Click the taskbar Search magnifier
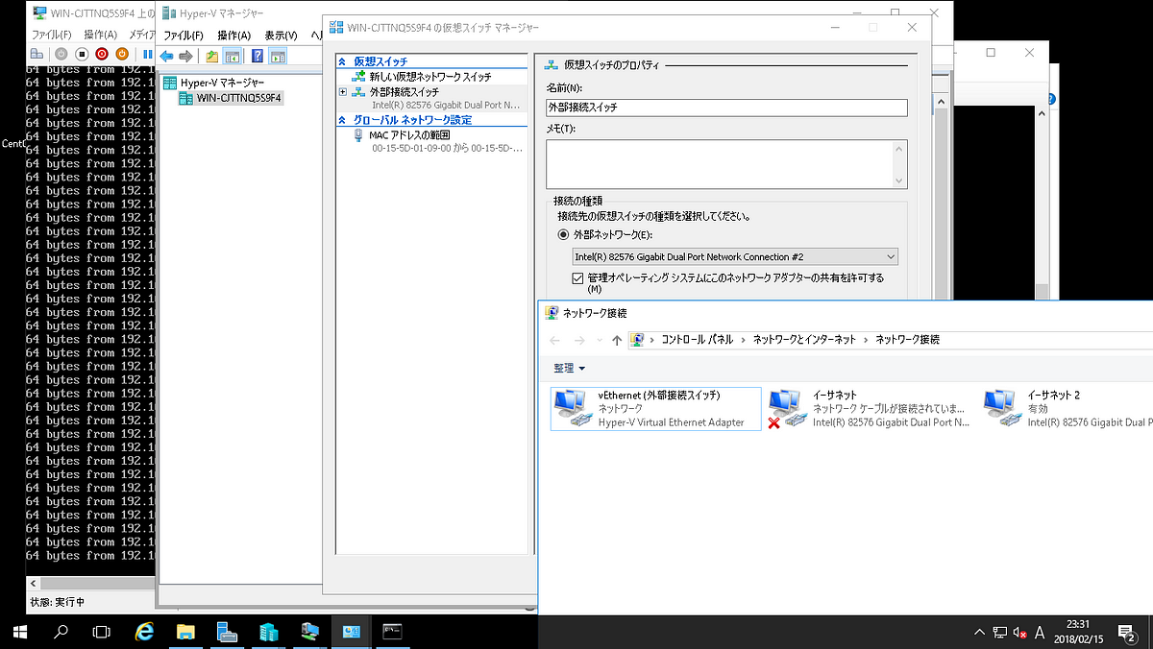The image size is (1153, 649). 61,631
